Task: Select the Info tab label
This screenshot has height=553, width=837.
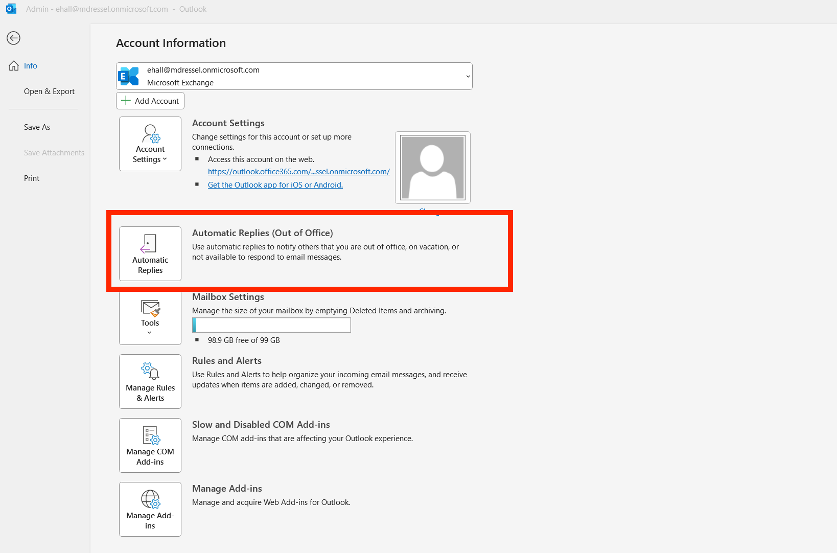Action: tap(31, 66)
